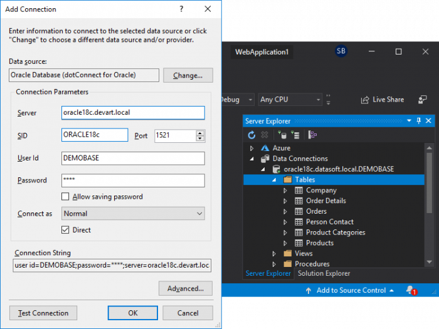Click the Orders table icon
The image size is (439, 329).
299,211
